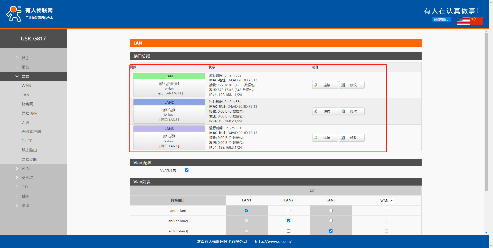Image resolution: width=493 pixels, height=248 pixels.
Task: Open the DHCP submenu page
Action: tap(27, 141)
